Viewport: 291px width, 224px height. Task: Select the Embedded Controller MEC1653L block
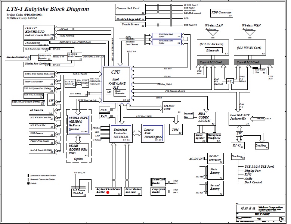tap(121, 133)
